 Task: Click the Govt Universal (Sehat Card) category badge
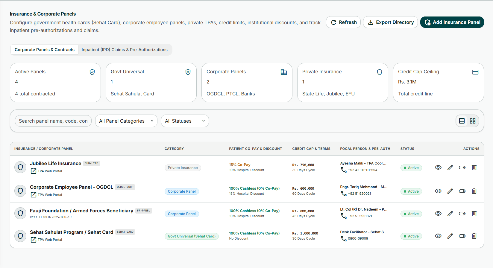pyautogui.click(x=192, y=236)
